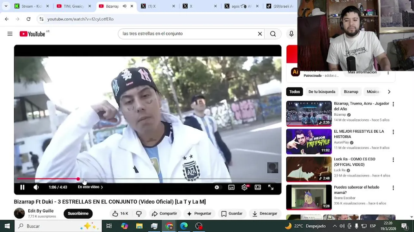414x232 pixels.
Task: Switch to the Stream - Kick tab
Action: point(32,6)
